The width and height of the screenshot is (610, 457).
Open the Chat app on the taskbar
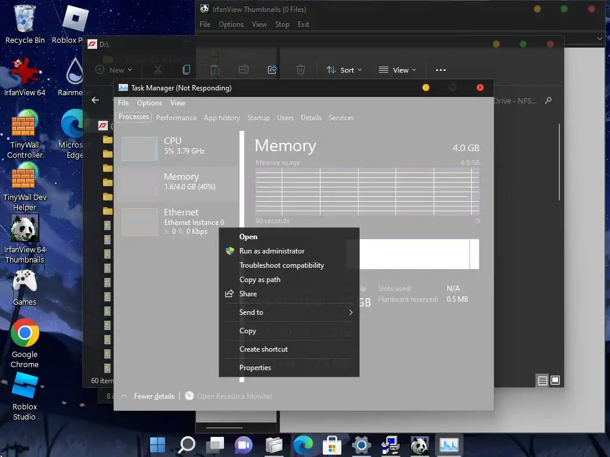pos(244,445)
